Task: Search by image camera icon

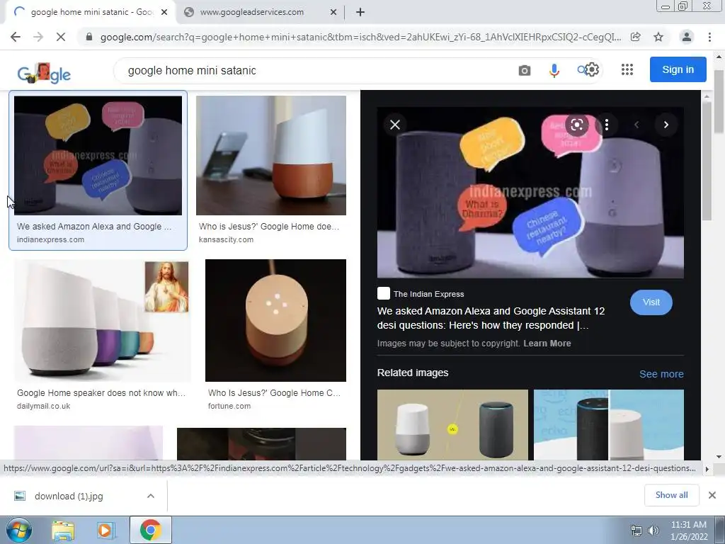Action: (525, 70)
